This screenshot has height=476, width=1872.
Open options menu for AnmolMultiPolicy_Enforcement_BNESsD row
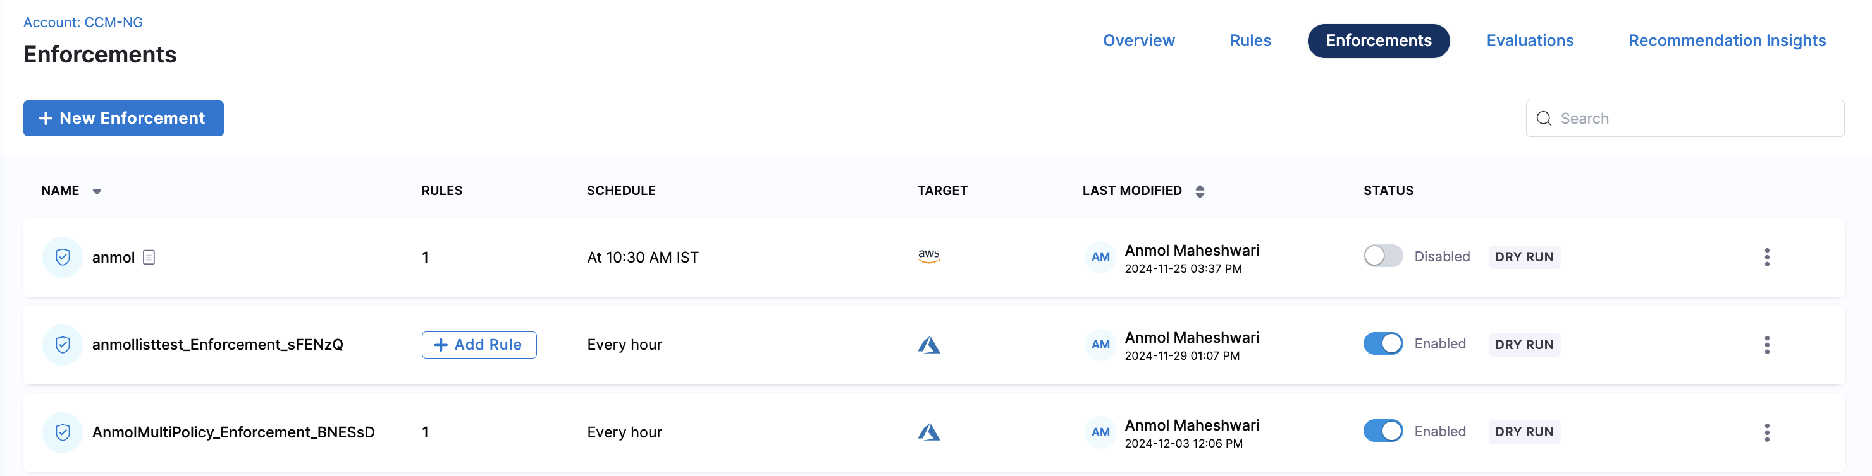1766,432
